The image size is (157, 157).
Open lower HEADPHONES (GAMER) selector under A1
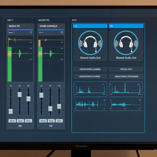(90, 76)
